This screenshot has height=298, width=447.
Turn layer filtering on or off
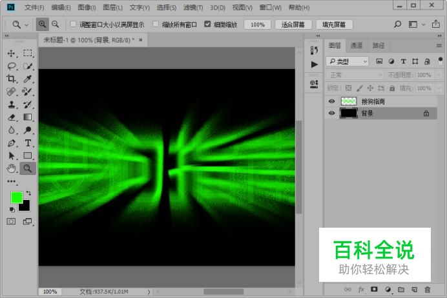click(x=441, y=61)
